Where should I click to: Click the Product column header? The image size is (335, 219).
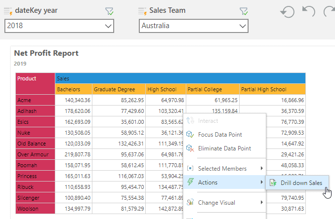(35, 83)
